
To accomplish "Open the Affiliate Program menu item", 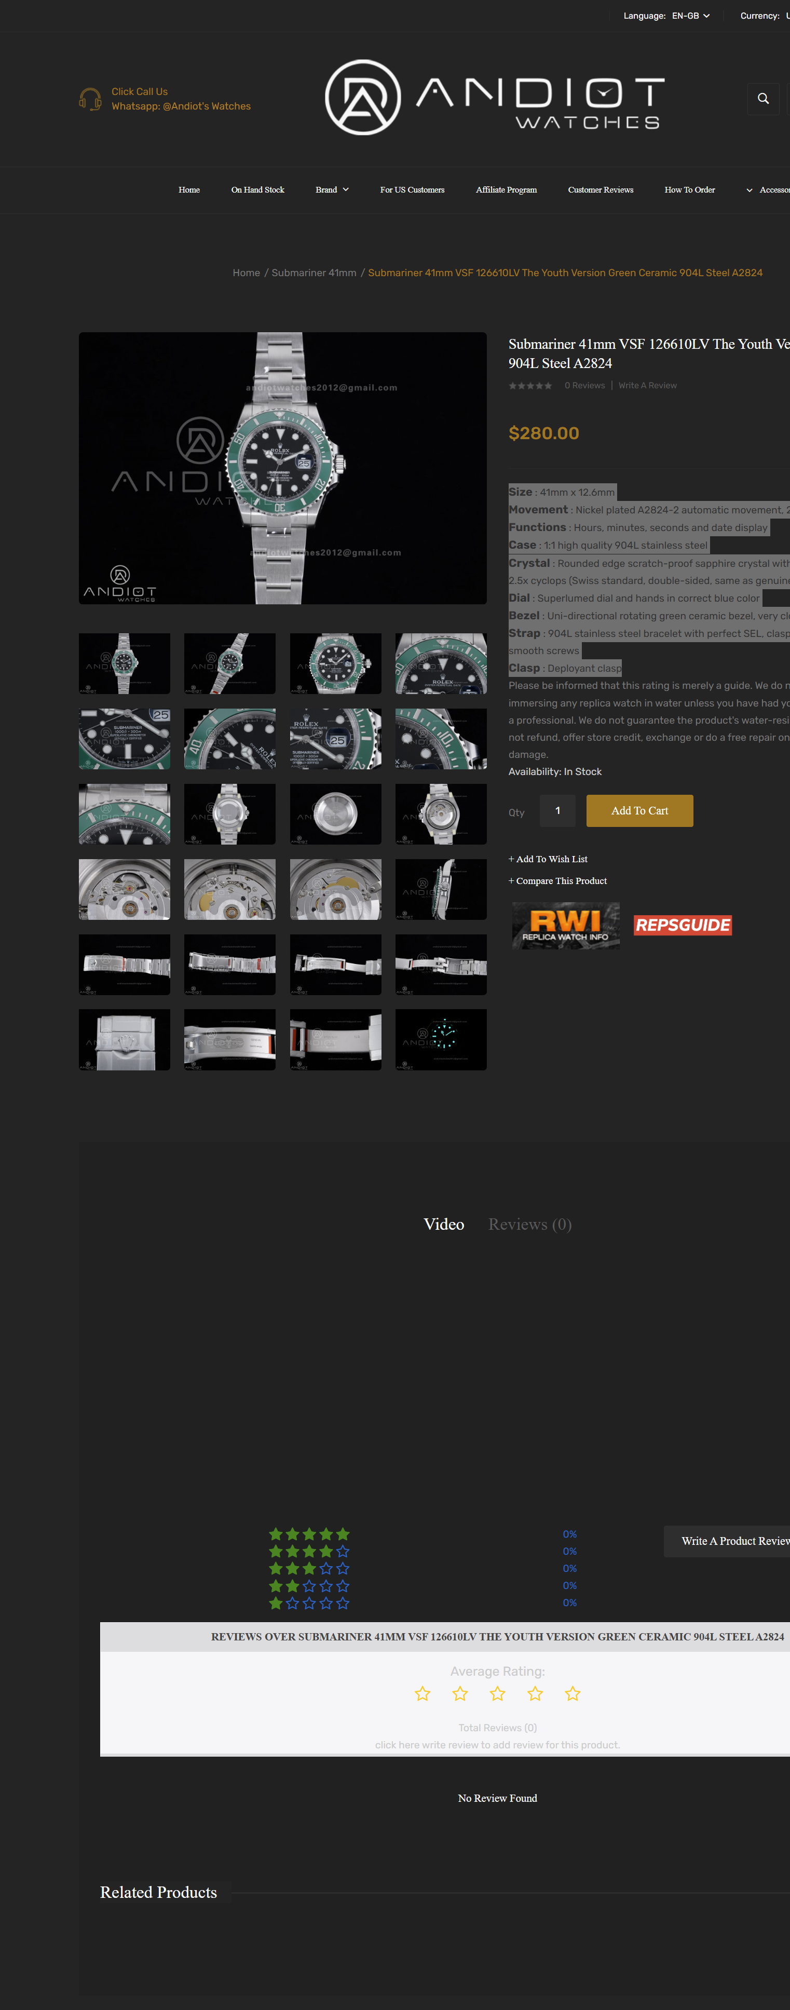I will 506,189.
